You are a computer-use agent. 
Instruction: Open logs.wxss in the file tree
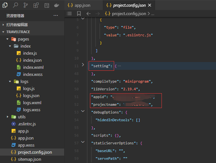[x=32, y=110]
